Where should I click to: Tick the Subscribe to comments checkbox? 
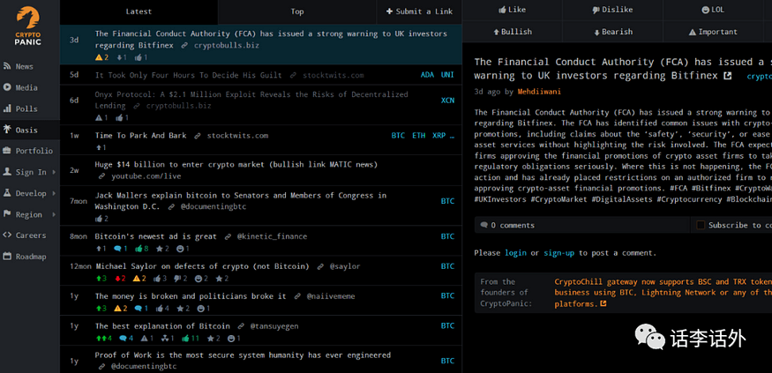pos(701,225)
